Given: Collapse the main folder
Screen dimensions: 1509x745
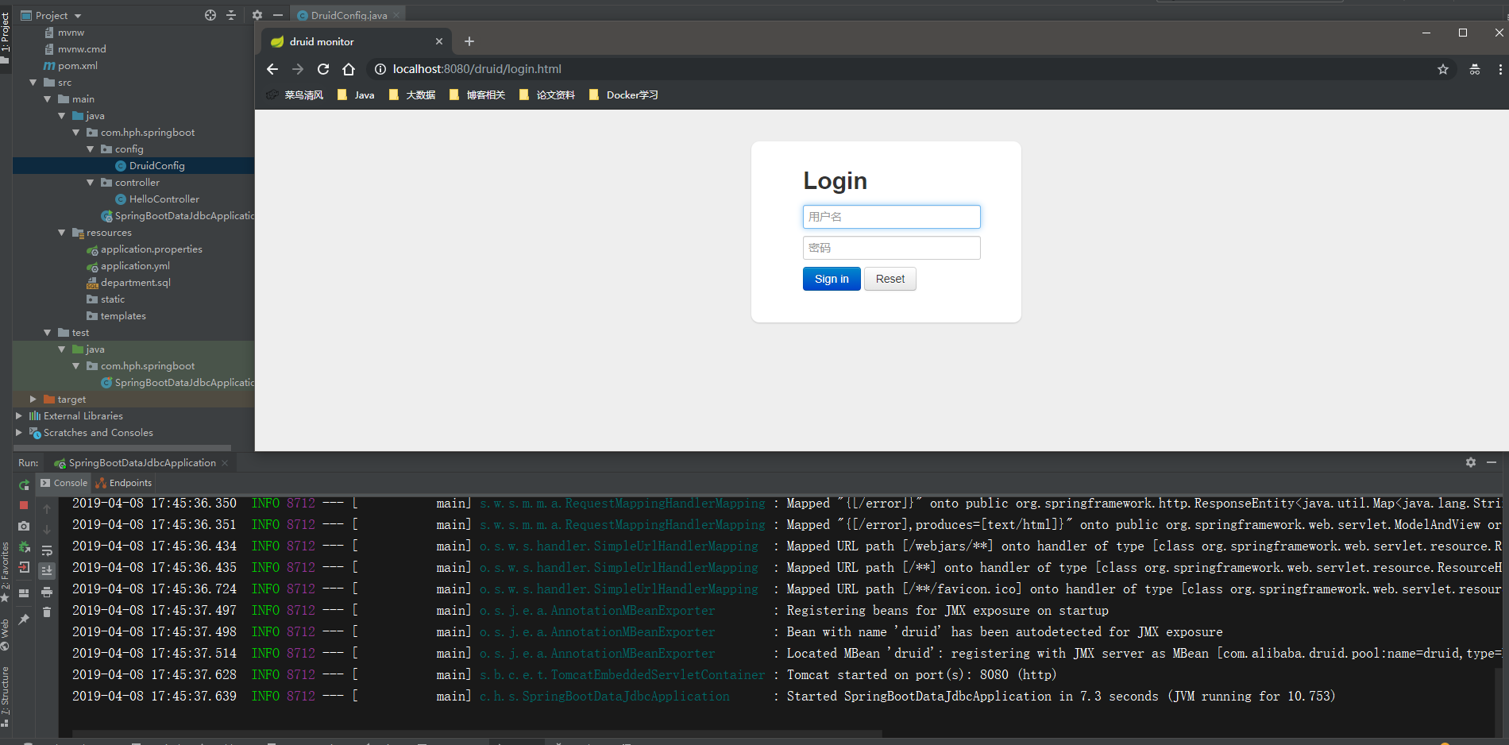Looking at the screenshot, I should (48, 99).
